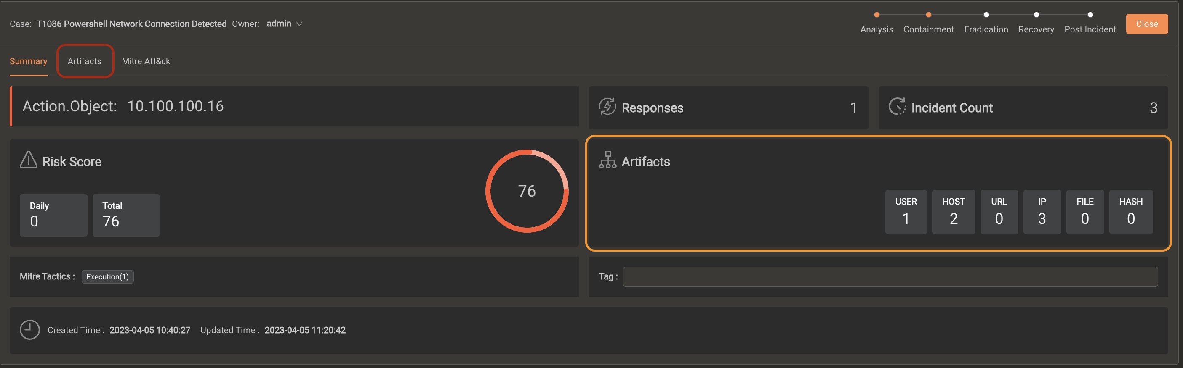Select the Recovery stage dot

tap(1036, 15)
